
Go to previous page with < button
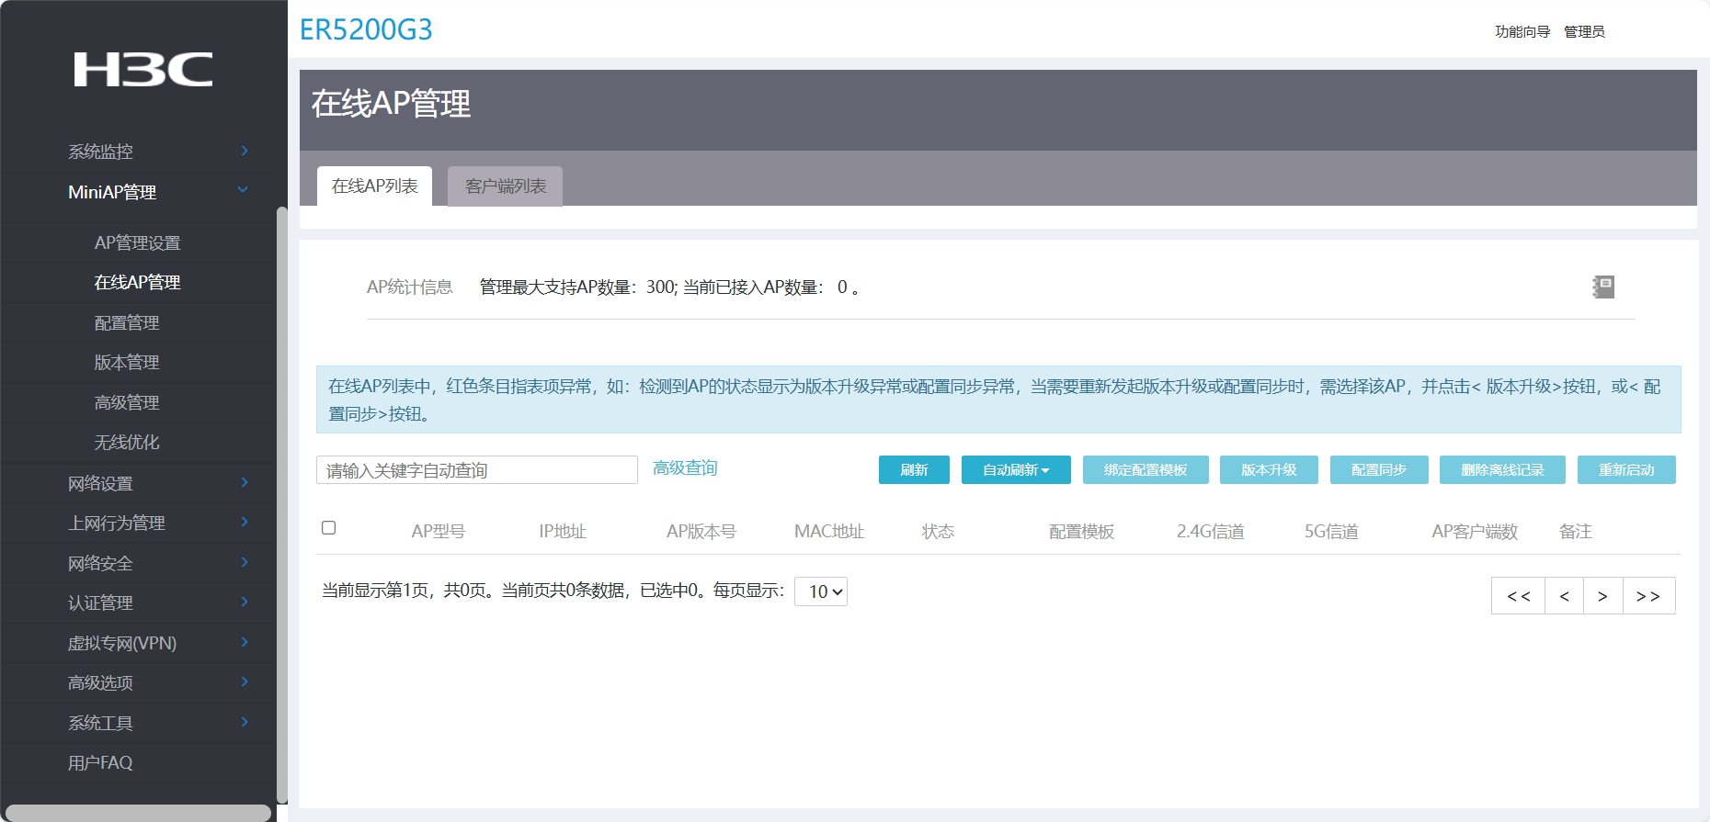coord(1564,596)
